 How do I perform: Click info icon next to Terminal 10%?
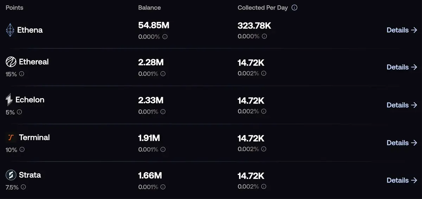point(22,150)
